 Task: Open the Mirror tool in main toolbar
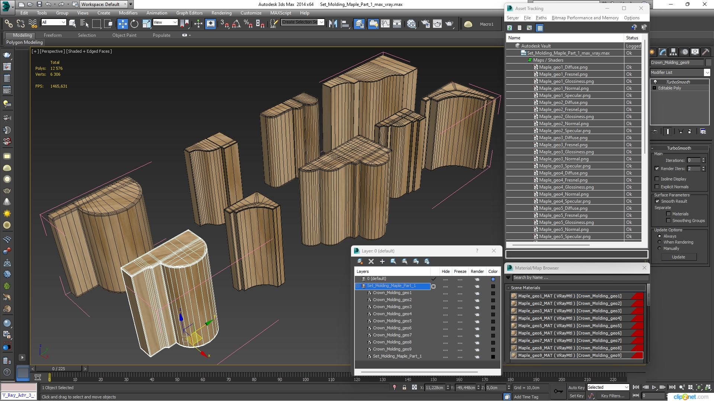[333, 24]
